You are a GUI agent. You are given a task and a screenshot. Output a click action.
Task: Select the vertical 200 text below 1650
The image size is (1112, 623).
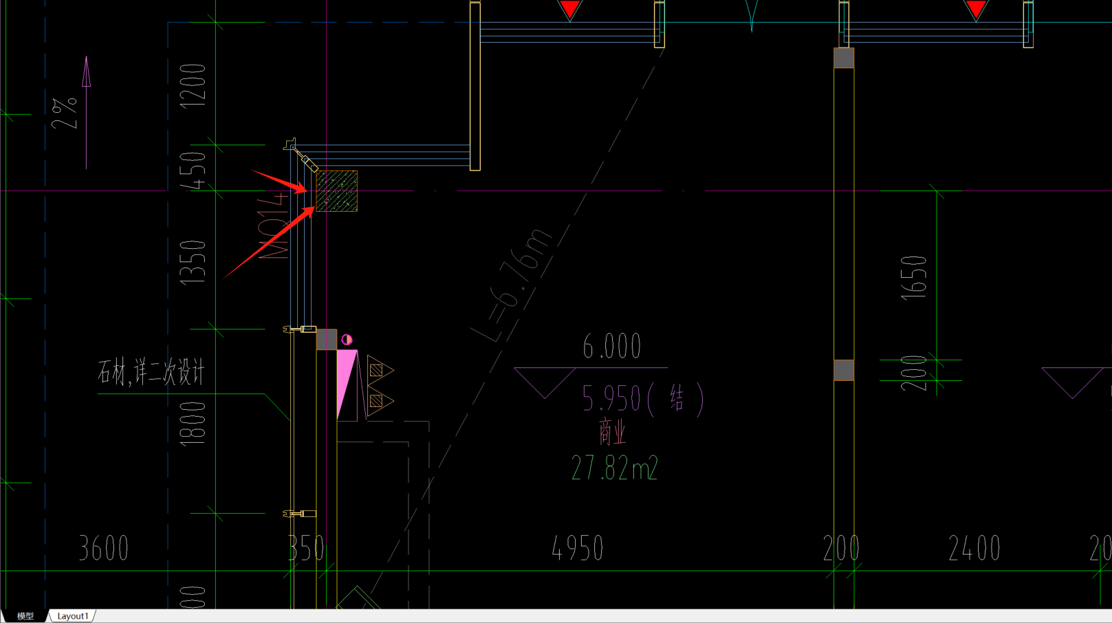pos(914,373)
